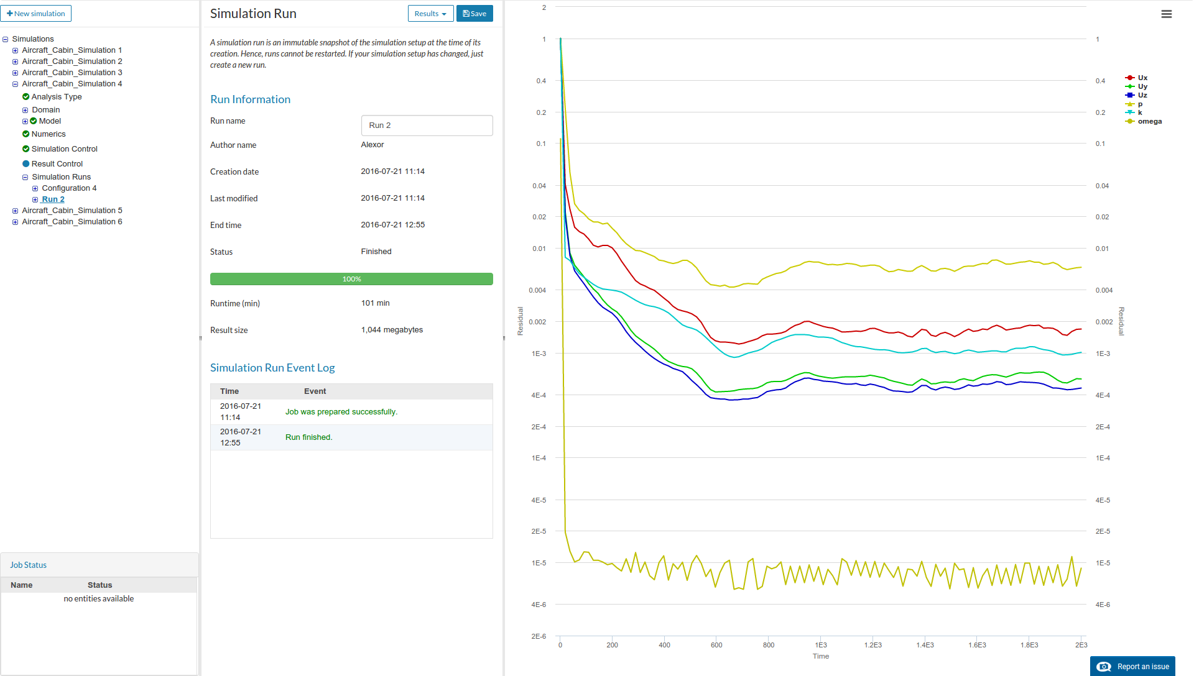Toggle omega series in chart legend

click(x=1149, y=121)
